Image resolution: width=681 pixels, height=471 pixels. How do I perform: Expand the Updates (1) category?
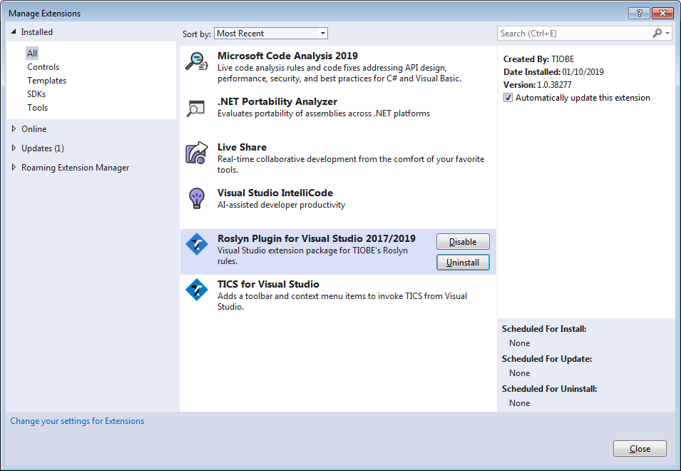pyautogui.click(x=14, y=148)
